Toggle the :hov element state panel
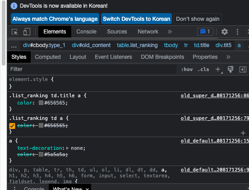This screenshot has width=249, height=190. tap(187, 69)
